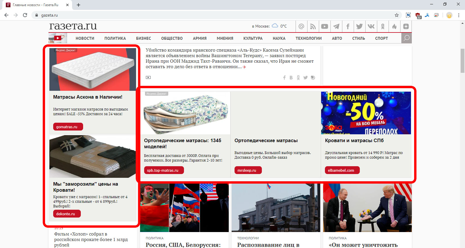
Task: Open the АВТО section
Action: pyautogui.click(x=337, y=38)
